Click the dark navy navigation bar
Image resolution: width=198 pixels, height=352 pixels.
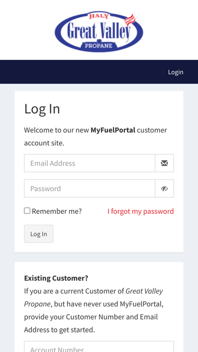(x=99, y=72)
